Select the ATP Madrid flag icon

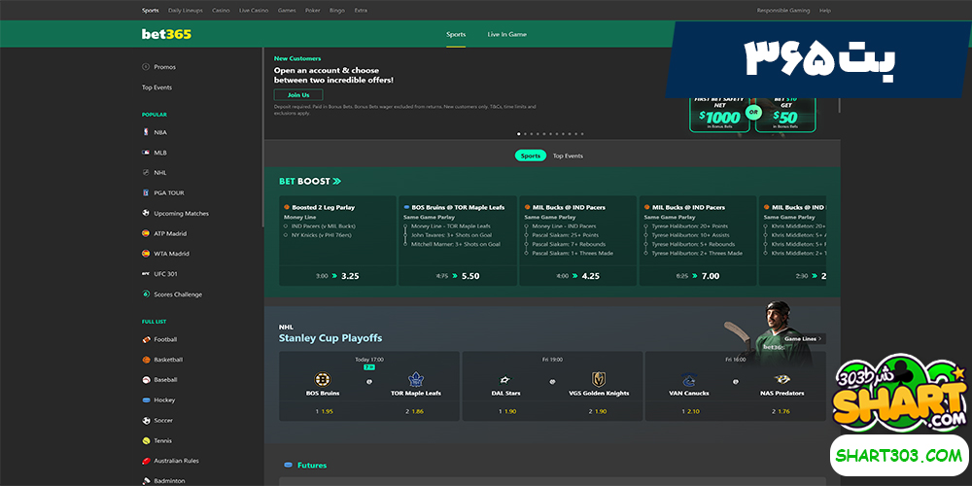(146, 233)
